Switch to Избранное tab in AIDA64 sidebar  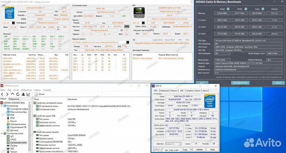point(14,99)
